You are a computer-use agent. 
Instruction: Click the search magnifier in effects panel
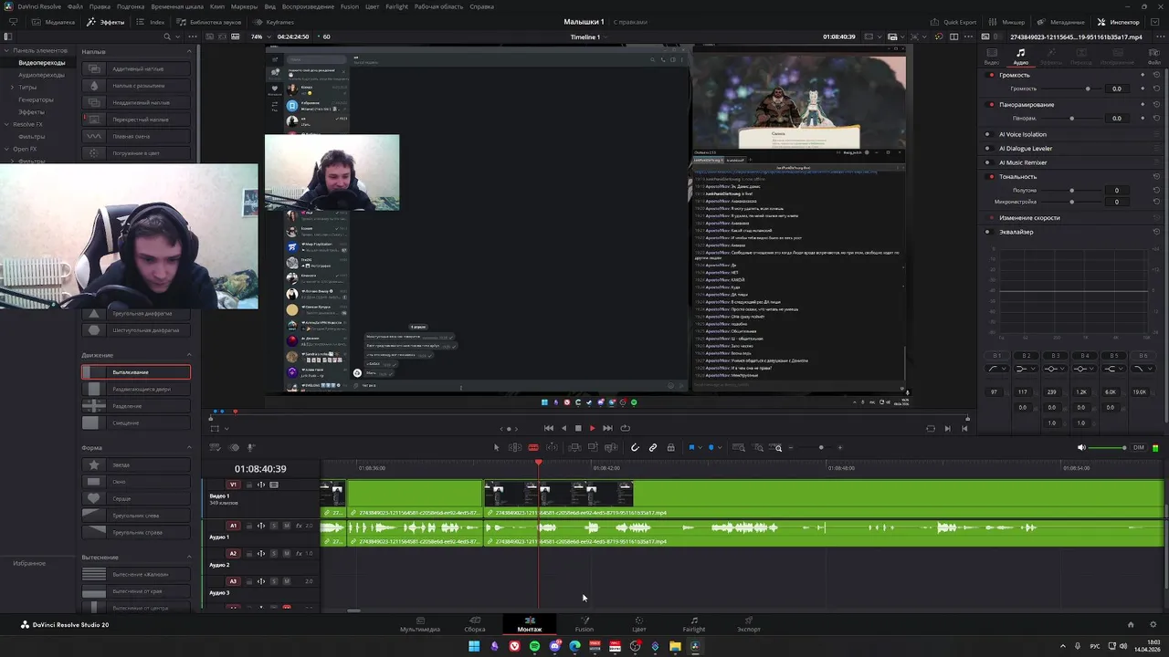166,36
